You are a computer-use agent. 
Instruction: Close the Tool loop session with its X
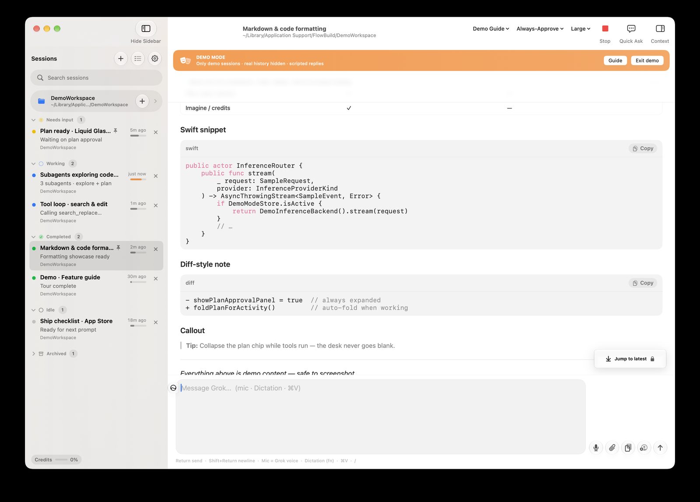click(156, 205)
